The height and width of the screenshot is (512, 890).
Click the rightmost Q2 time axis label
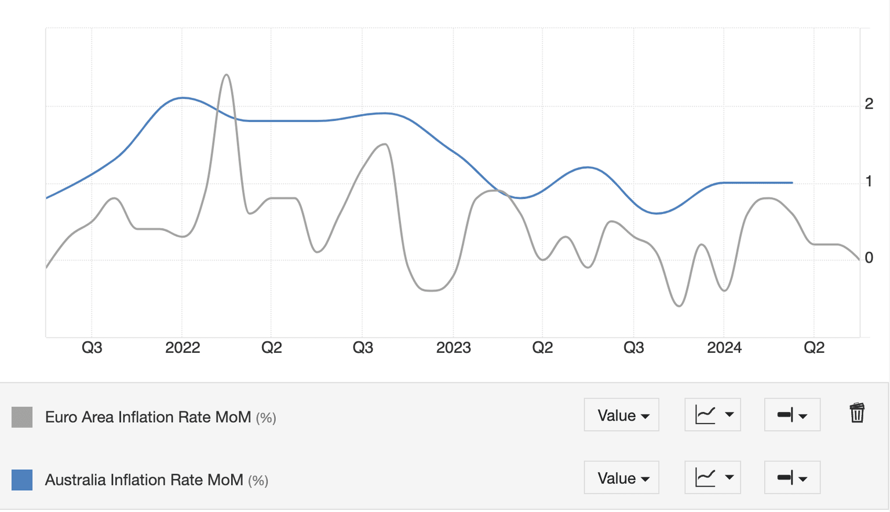814,348
